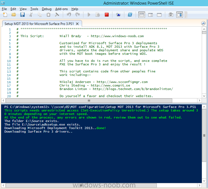The image size is (208, 189).
Task: Show Command Window icon
Action: pos(171,15)
